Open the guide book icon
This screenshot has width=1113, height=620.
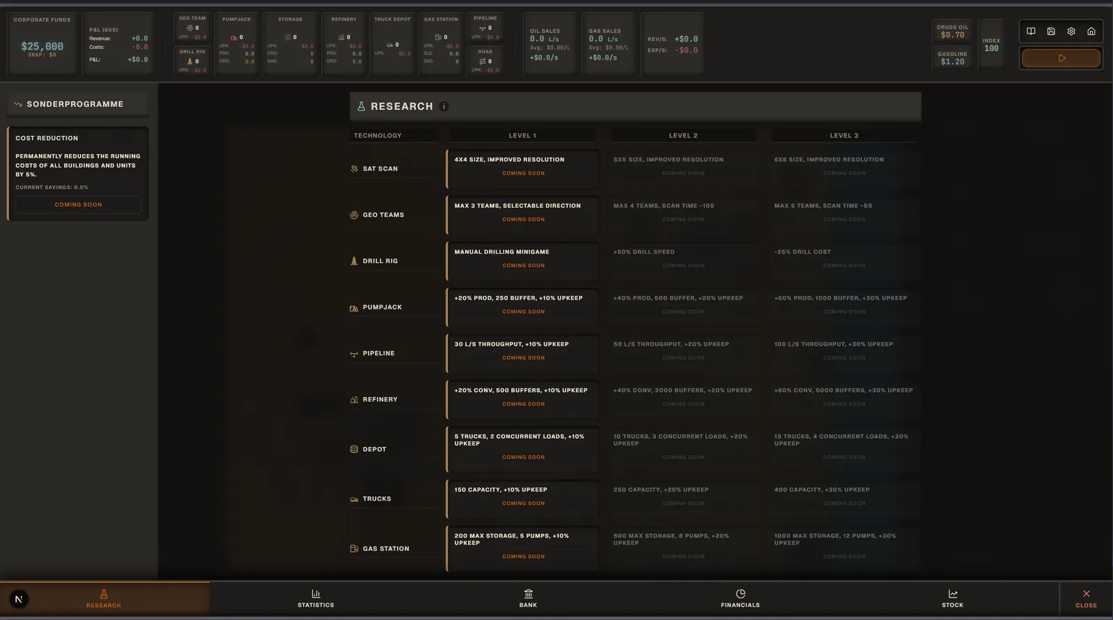(1031, 31)
